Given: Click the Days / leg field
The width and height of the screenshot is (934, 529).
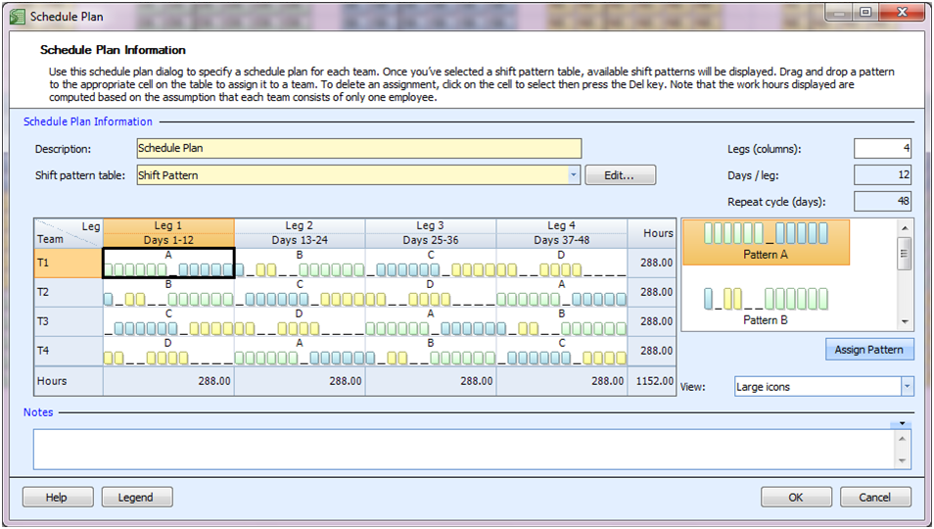Looking at the screenshot, I should 883,175.
